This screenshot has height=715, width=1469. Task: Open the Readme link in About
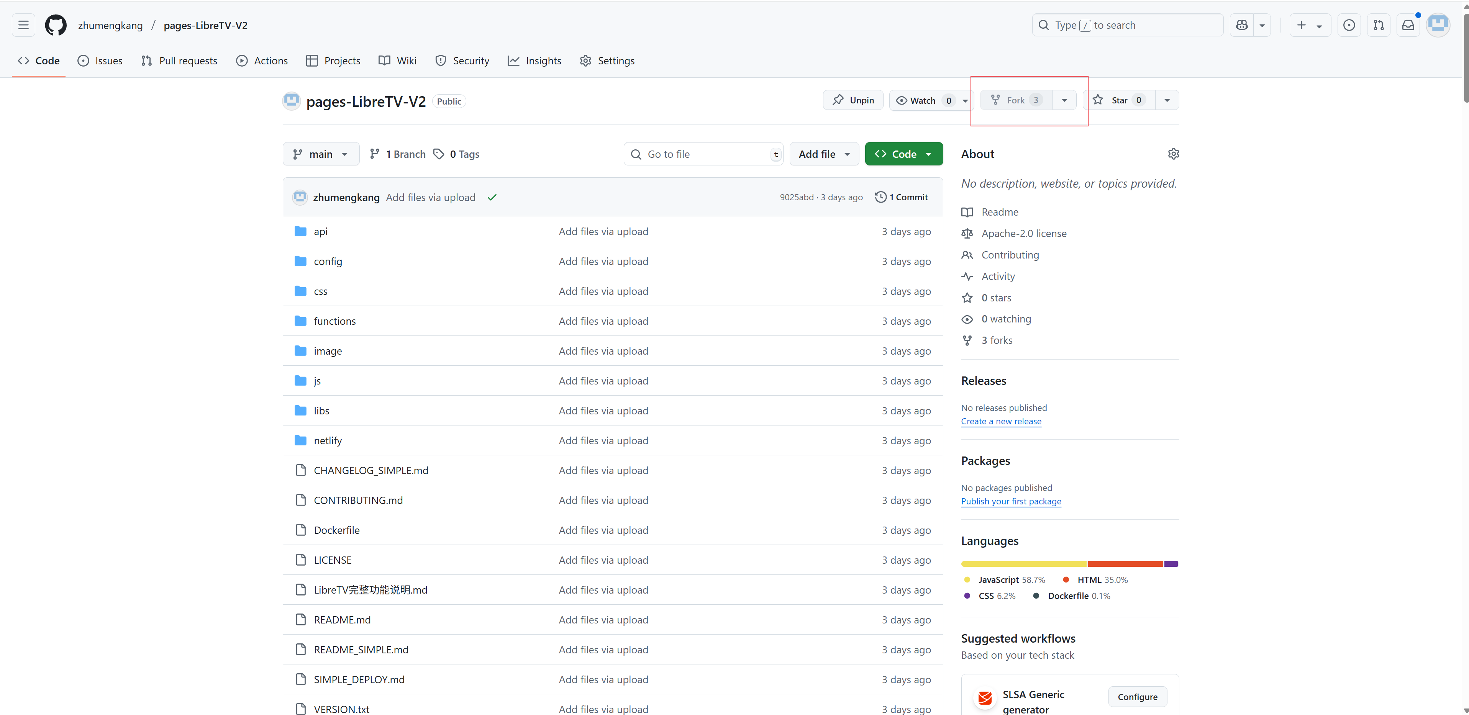coord(1000,212)
